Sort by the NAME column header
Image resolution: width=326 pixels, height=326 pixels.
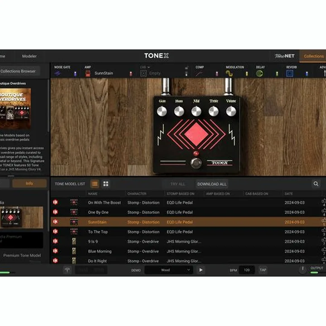click(x=93, y=194)
